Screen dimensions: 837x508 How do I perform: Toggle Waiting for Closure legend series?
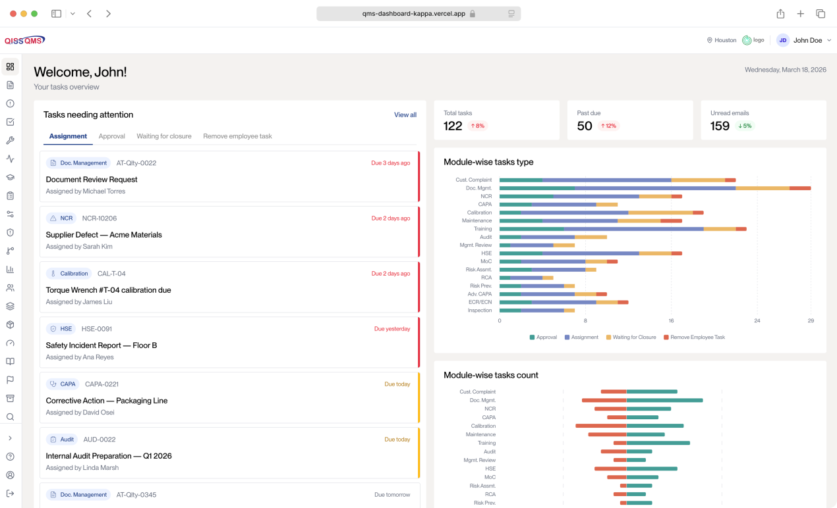click(x=631, y=337)
